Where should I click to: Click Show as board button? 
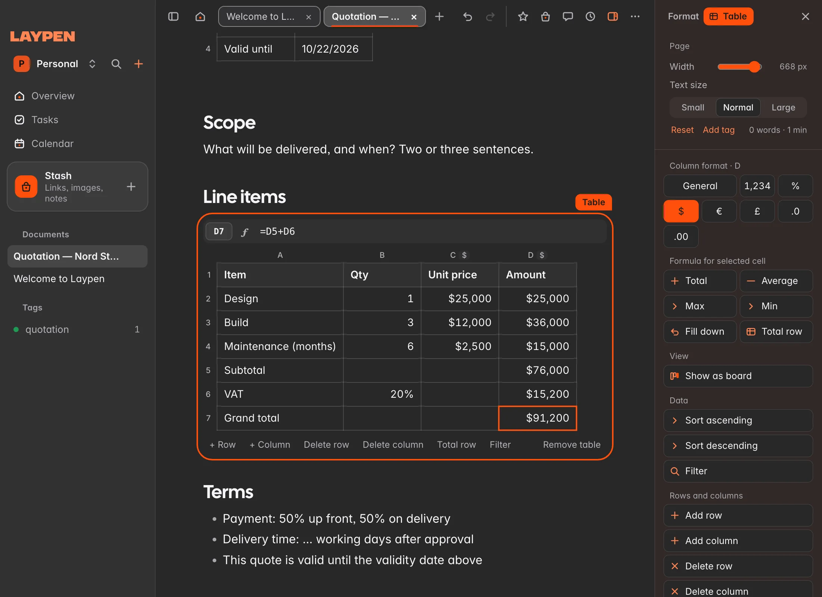coord(738,376)
